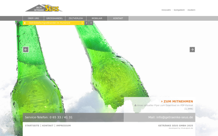This screenshot has width=218, height=136.
Task: Pause the slideshow with the pause icon
Action: [x=25, y=23]
